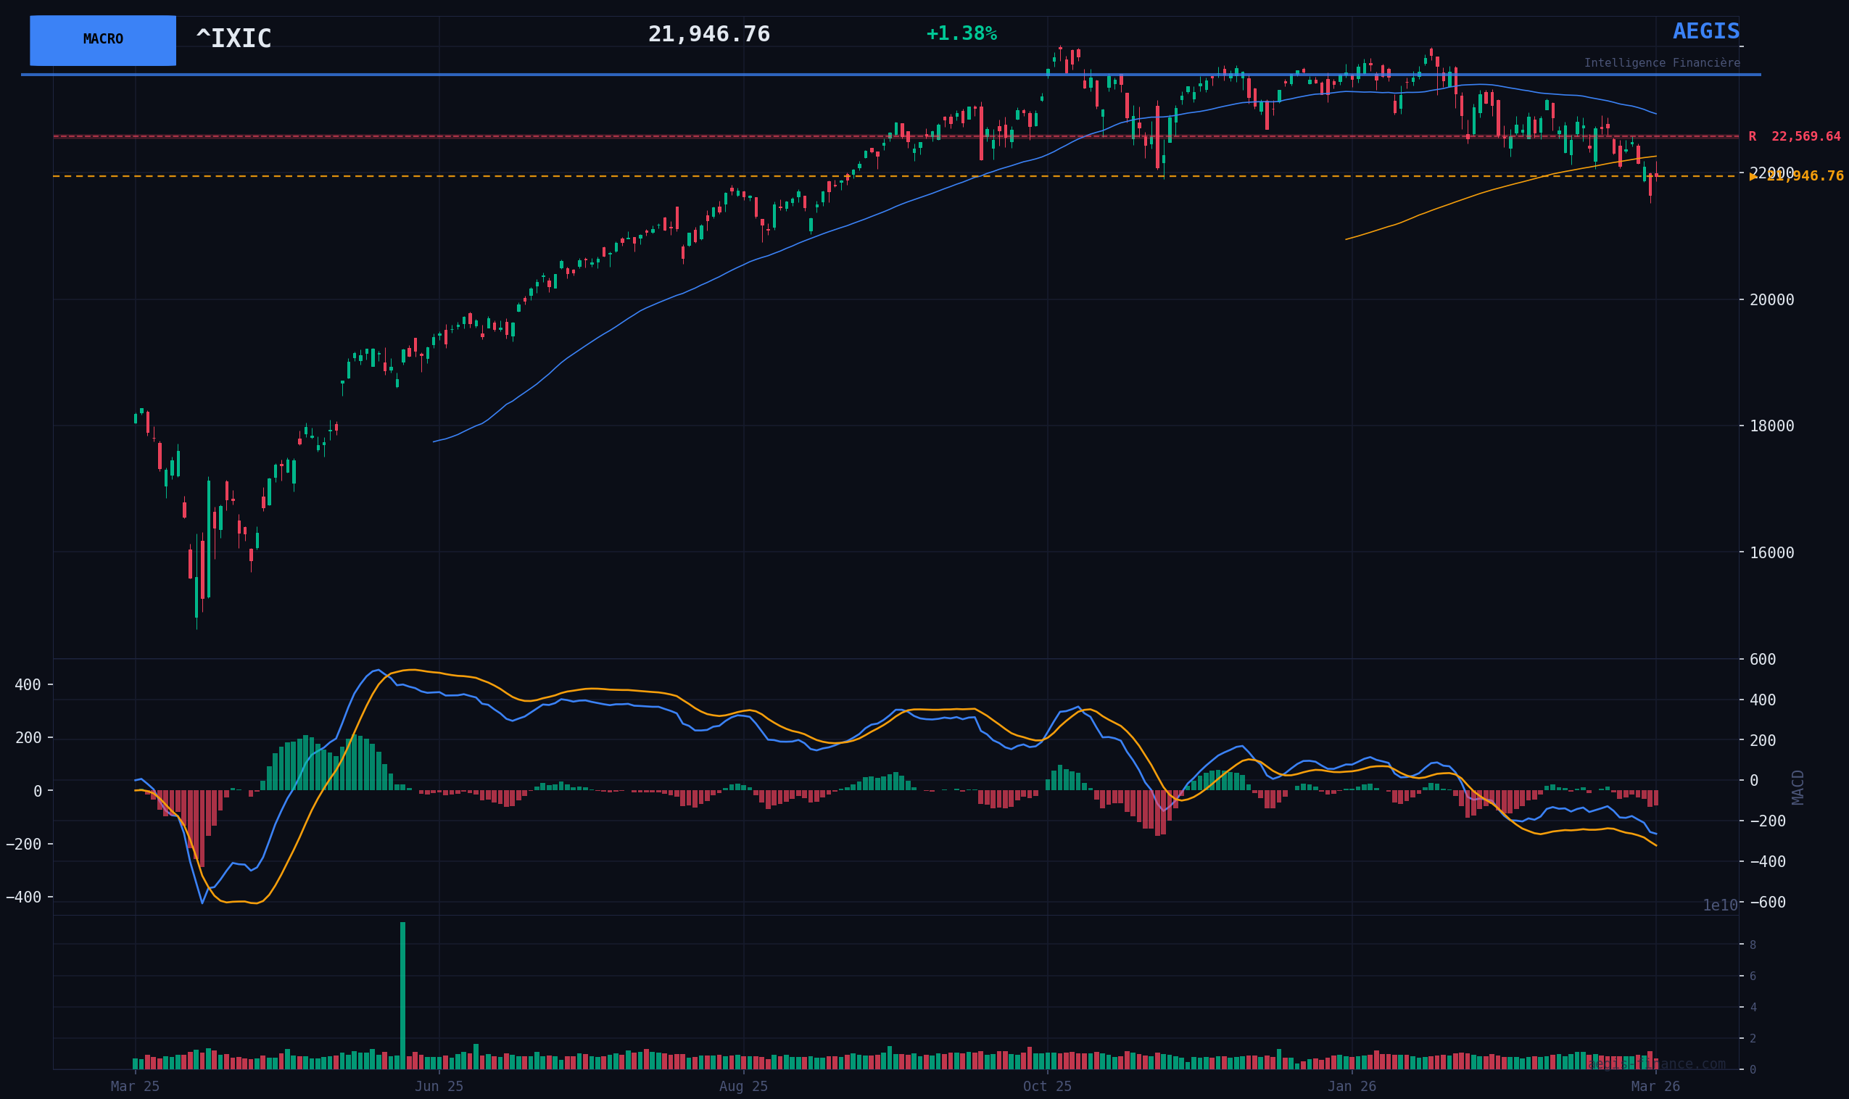This screenshot has width=1849, height=1099.
Task: Click the Jan 26 date tick
Action: point(1352,1087)
